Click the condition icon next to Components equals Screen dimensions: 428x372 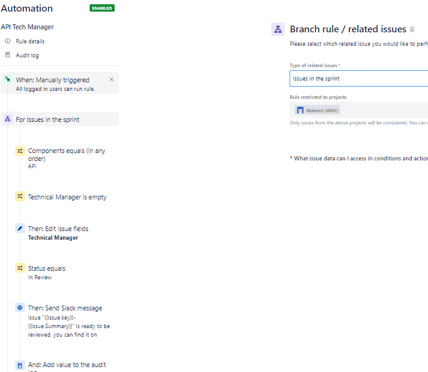click(x=20, y=151)
